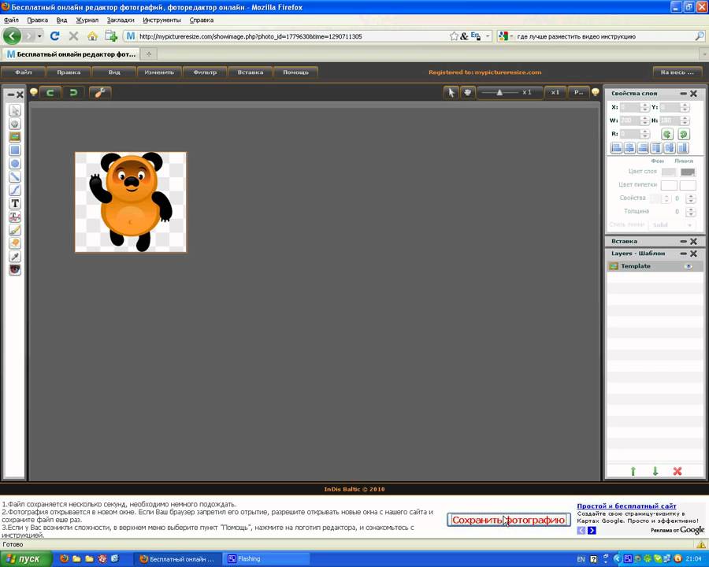This screenshot has height=567, width=709.
Task: Activate the pointer mode in zoom toolbar
Action: (x=451, y=93)
